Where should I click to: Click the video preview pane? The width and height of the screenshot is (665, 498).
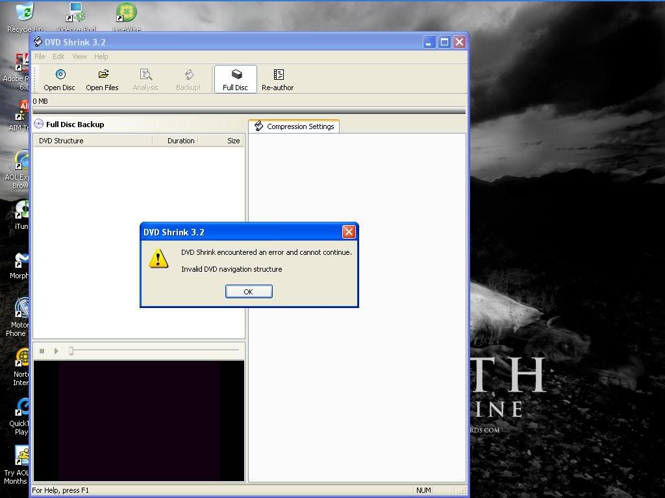139,421
